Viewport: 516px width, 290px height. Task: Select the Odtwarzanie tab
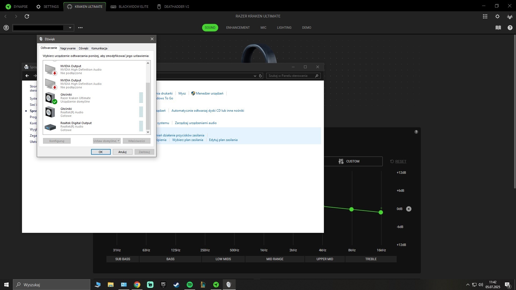49,48
